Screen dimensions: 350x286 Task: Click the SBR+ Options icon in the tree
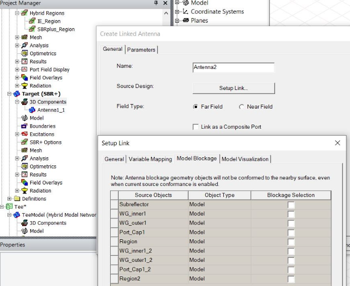25,142
